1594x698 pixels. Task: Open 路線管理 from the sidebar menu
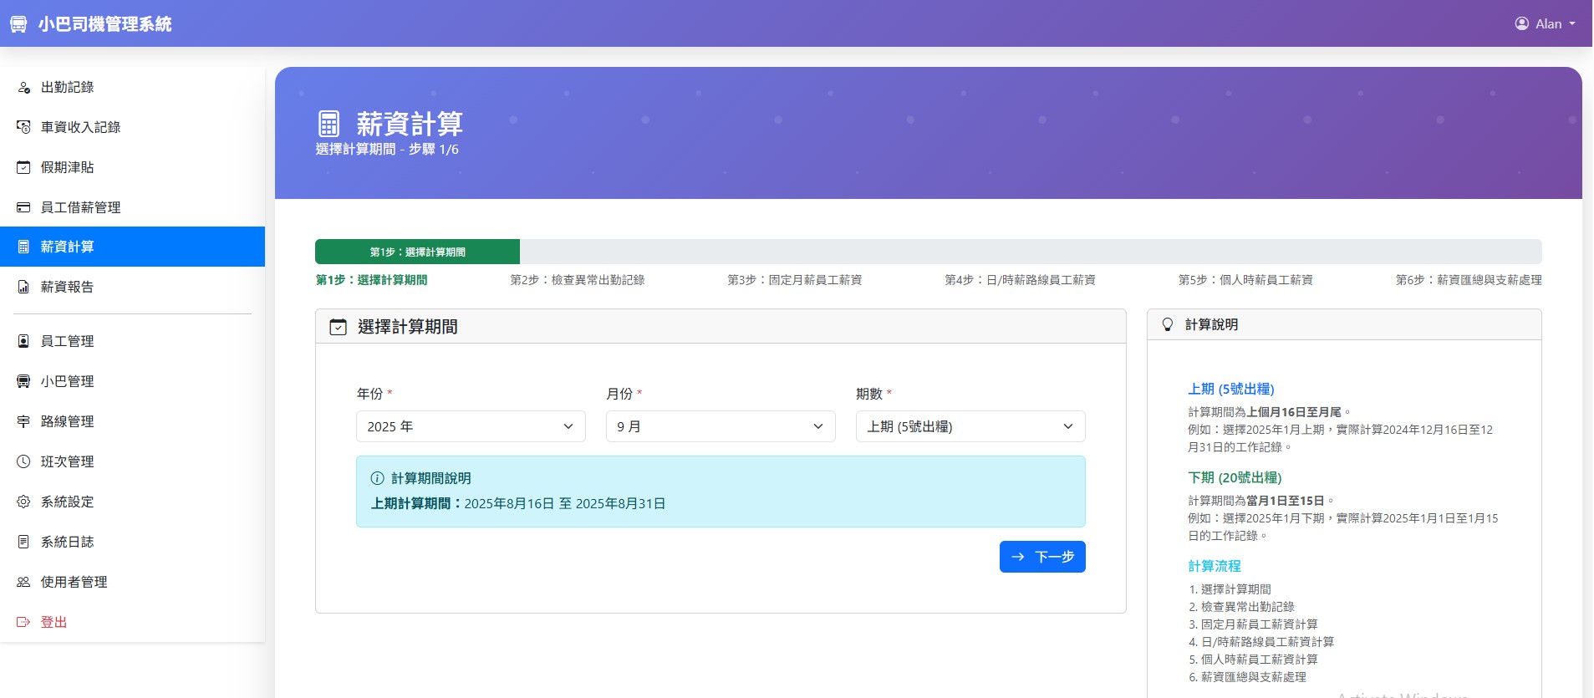67,421
